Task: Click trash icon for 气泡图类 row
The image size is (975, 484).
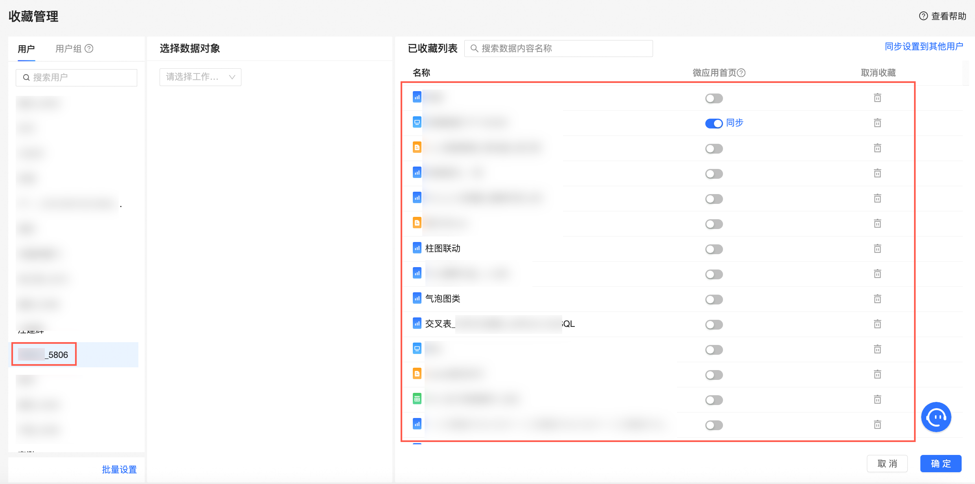Action: [x=877, y=299]
